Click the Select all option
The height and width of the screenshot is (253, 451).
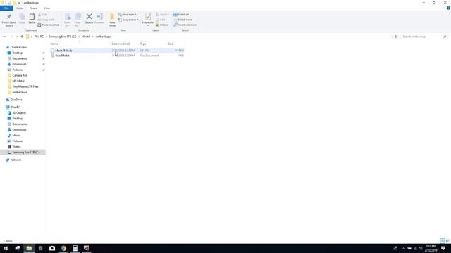tap(181, 14)
